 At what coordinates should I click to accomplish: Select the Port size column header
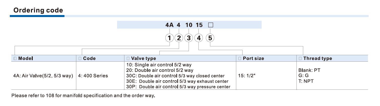pyautogui.click(x=253, y=58)
